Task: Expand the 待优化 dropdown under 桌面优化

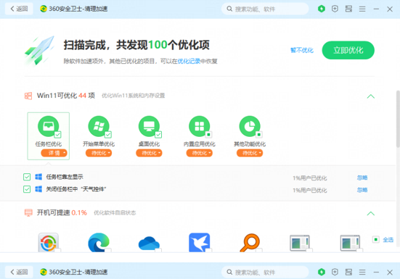Action: tap(149, 153)
